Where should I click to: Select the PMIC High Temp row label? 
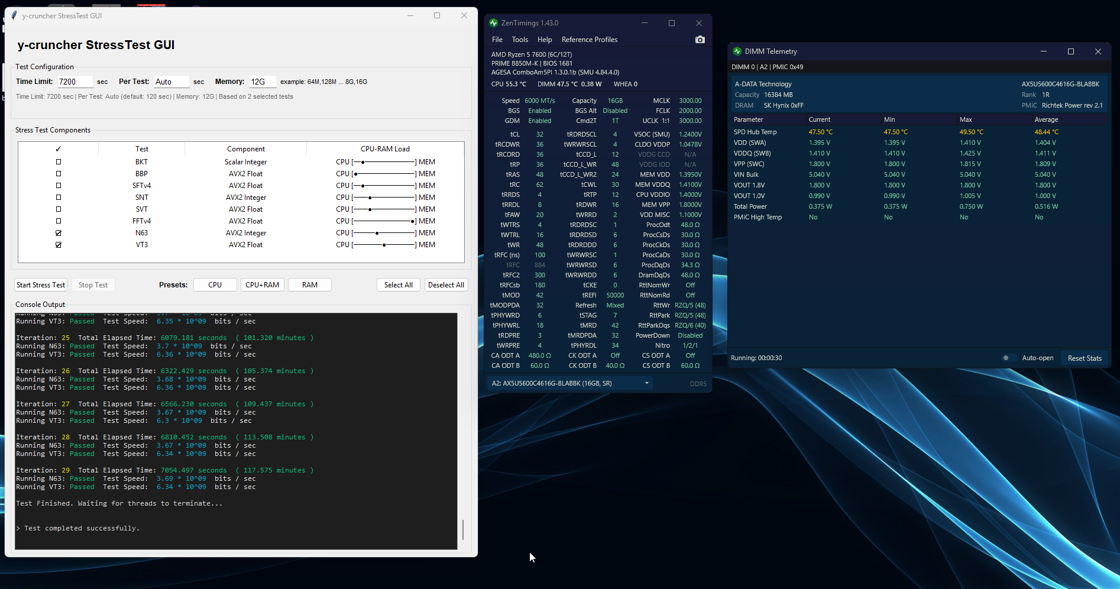tap(758, 217)
